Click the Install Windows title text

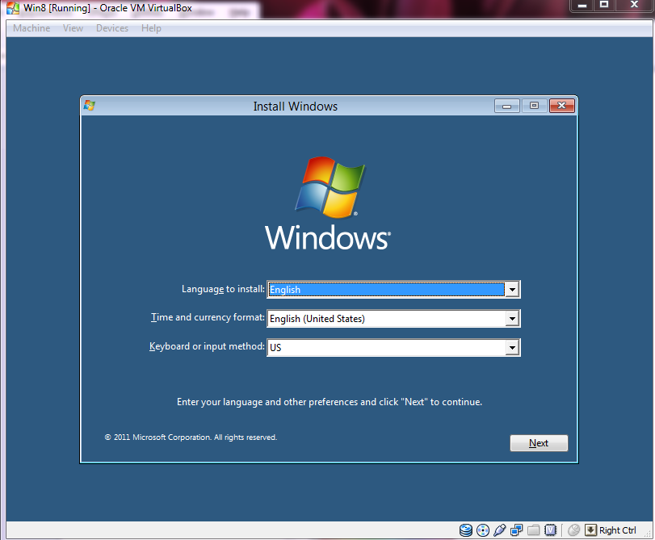pos(296,107)
